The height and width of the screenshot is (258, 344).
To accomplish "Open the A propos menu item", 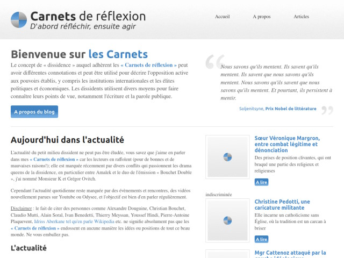I will (262, 17).
